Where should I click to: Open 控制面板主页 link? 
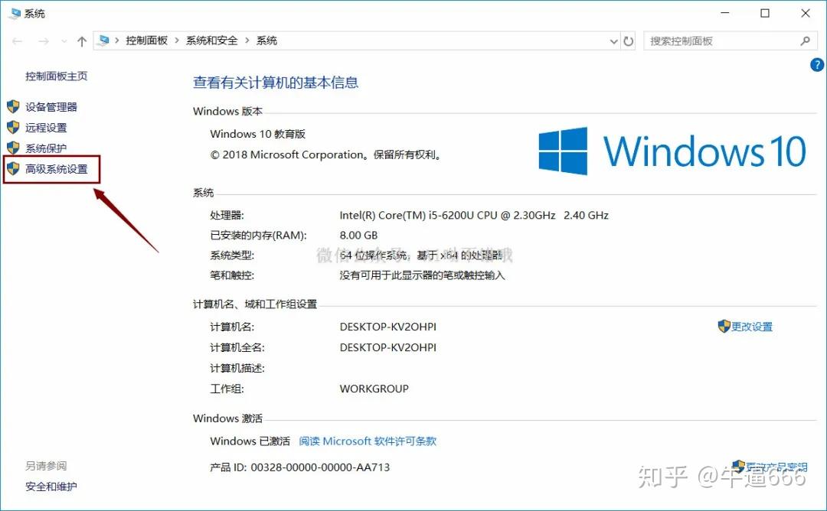pyautogui.click(x=57, y=76)
